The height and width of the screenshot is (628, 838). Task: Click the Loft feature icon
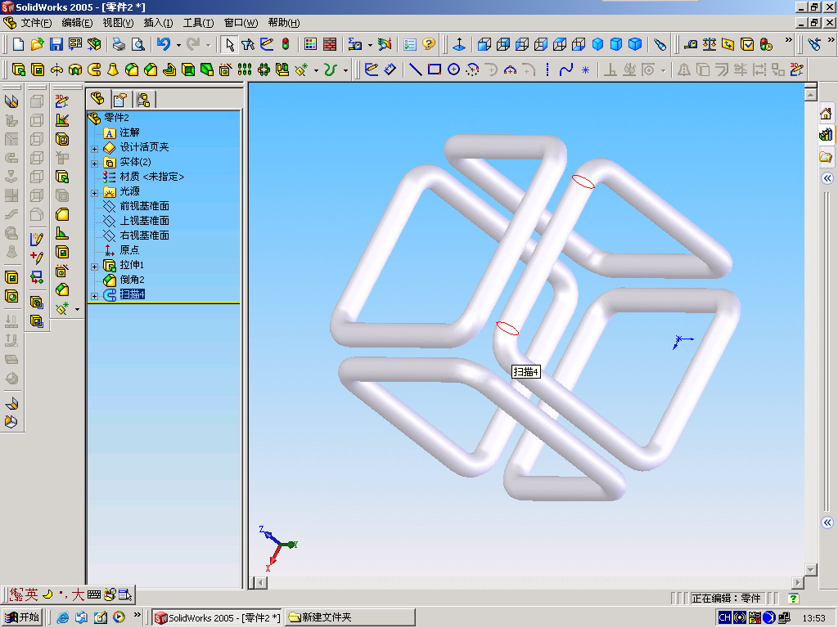[x=113, y=70]
